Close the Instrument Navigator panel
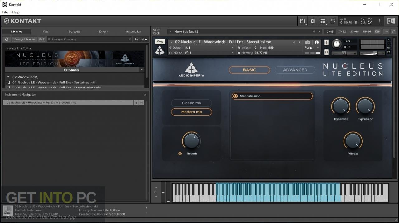This screenshot has width=399, height=223. click(145, 95)
